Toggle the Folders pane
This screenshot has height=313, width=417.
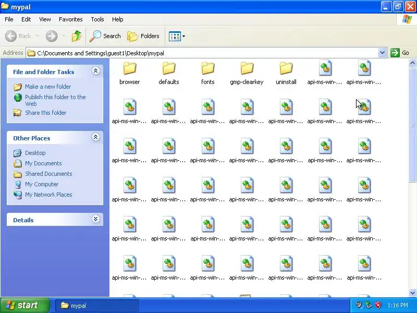143,36
